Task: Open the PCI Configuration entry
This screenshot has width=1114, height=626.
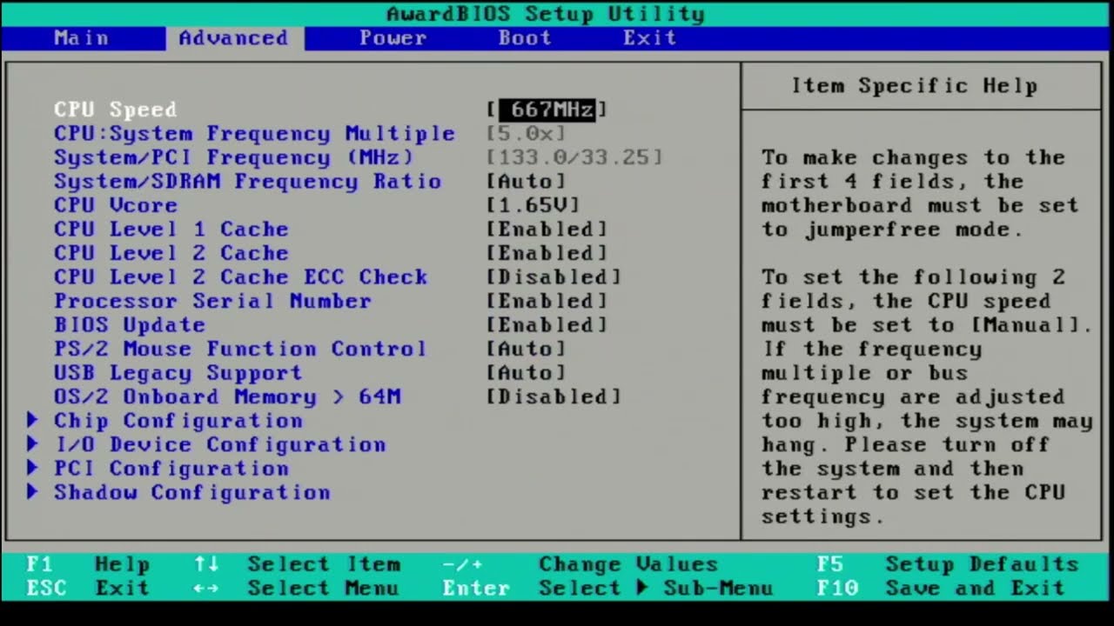Action: click(171, 469)
